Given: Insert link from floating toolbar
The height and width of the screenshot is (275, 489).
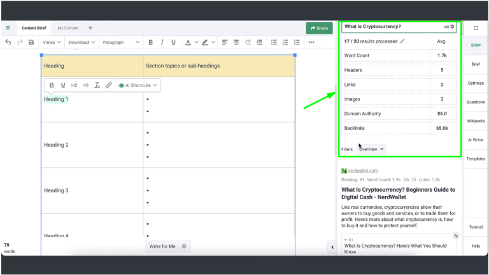Looking at the screenshot, I should (108, 85).
